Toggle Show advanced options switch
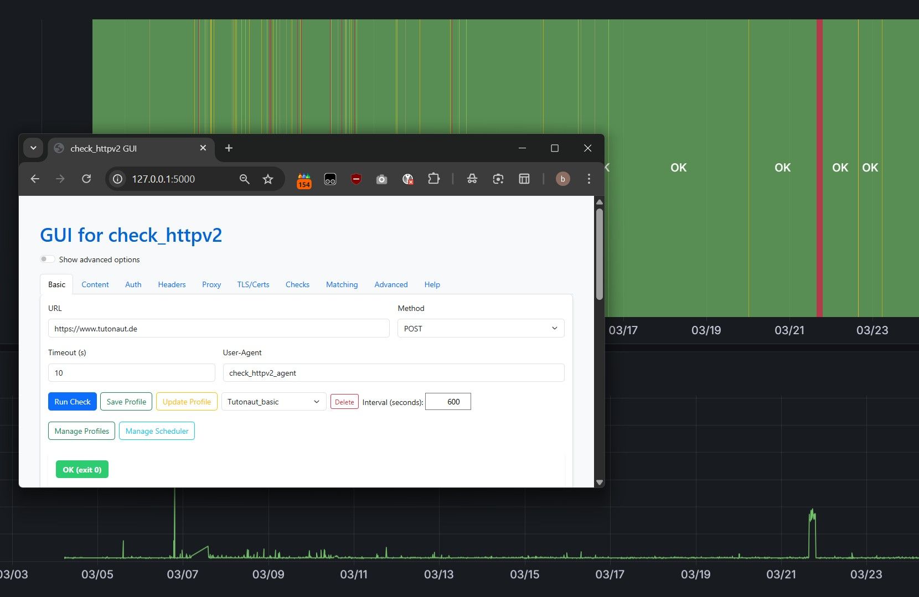This screenshot has width=919, height=597. point(48,259)
